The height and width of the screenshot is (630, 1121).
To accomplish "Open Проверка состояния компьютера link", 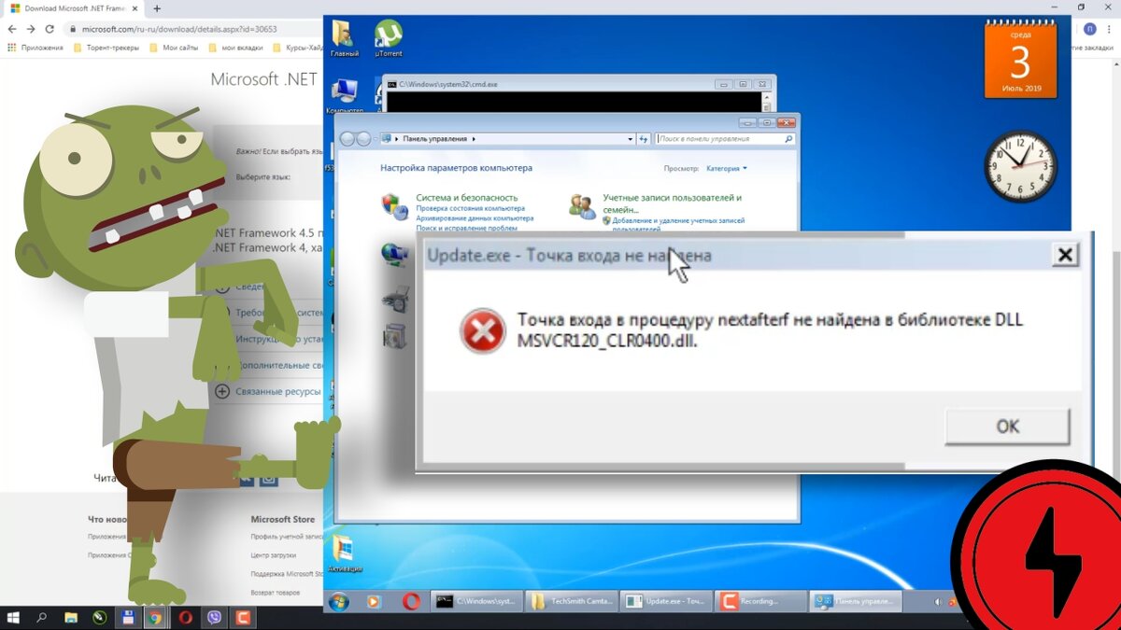I will tap(470, 209).
